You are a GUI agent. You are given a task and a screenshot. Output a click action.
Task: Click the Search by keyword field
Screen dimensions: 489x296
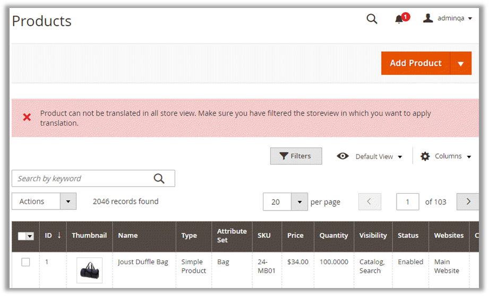[82, 179]
